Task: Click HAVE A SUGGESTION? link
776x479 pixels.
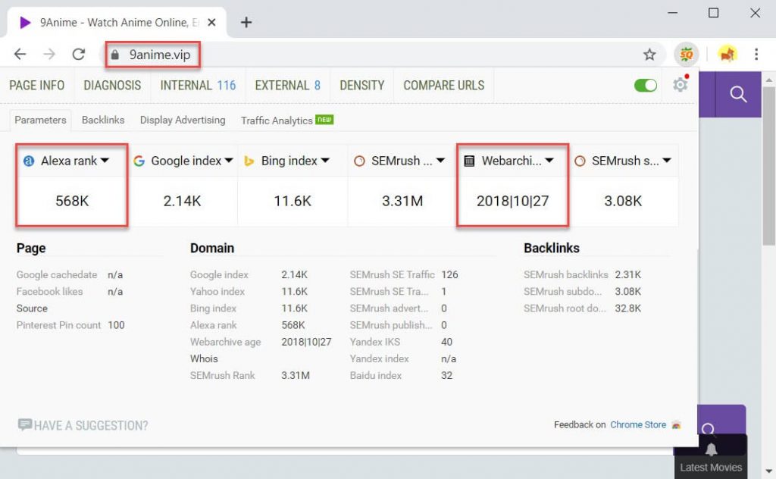Action: (91, 425)
